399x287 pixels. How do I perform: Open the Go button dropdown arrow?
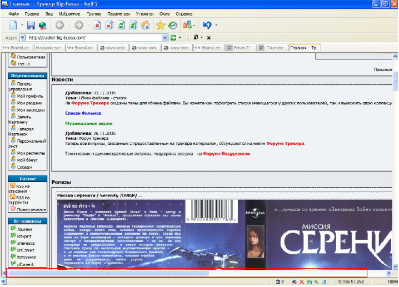179,38
